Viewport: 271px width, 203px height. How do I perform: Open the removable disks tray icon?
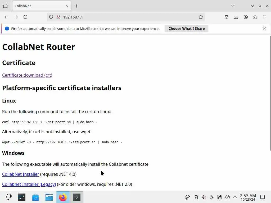219,197
